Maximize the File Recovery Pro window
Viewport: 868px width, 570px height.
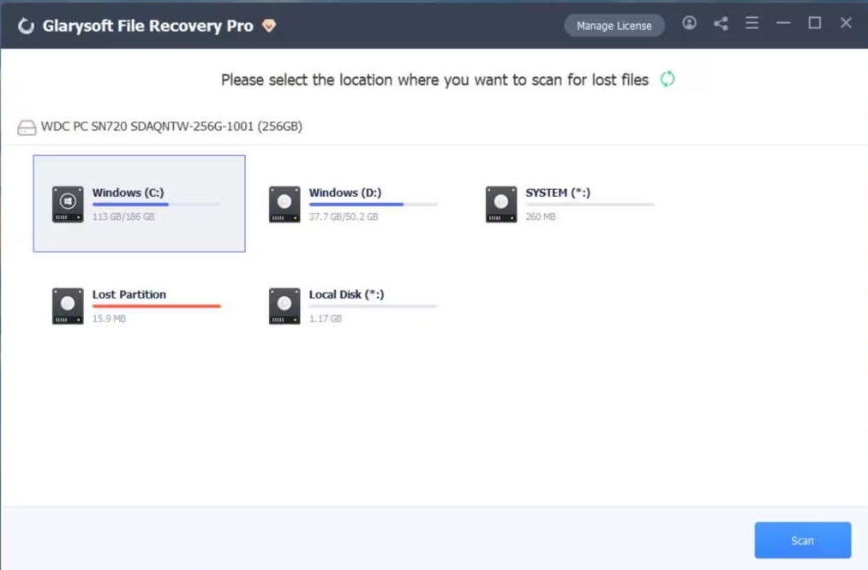tap(814, 23)
